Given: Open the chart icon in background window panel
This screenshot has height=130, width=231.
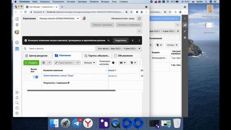Looking at the screenshot, I should click(x=185, y=25).
